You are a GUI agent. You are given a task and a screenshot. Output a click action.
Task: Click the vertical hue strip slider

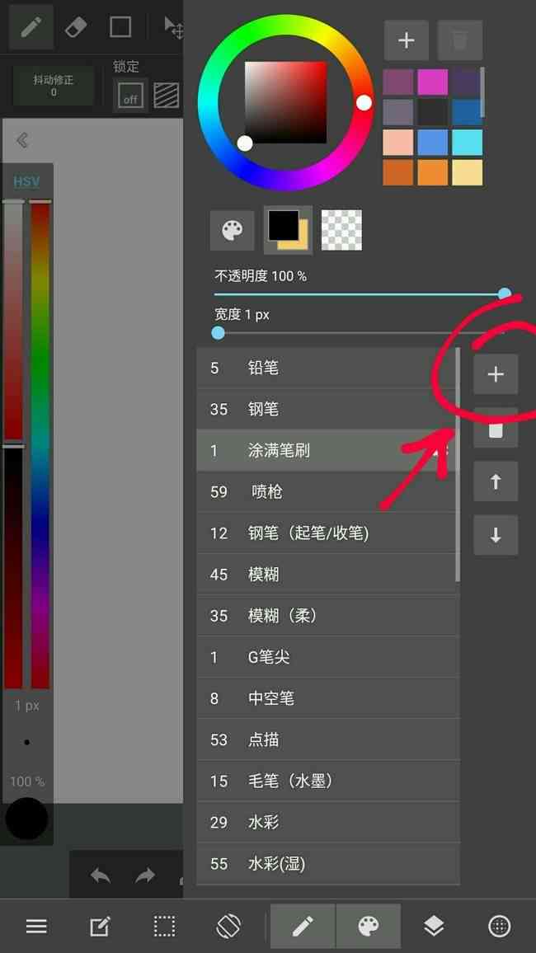pos(40,445)
